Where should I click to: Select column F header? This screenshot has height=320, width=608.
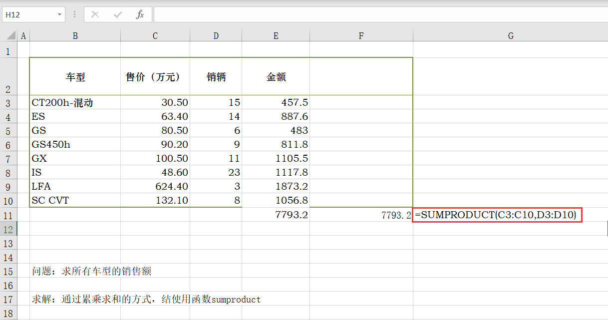pos(361,35)
